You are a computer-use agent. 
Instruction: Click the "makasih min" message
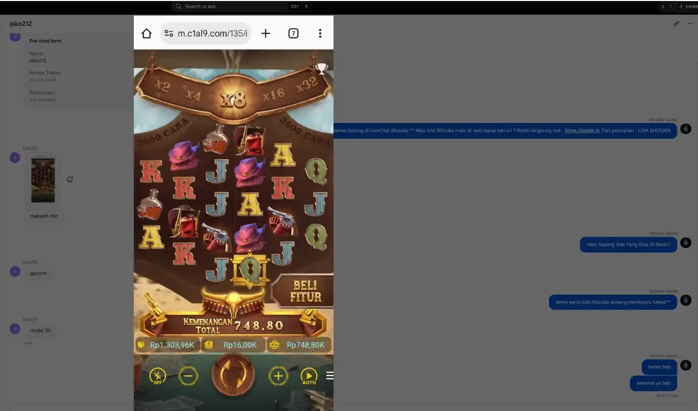point(44,216)
